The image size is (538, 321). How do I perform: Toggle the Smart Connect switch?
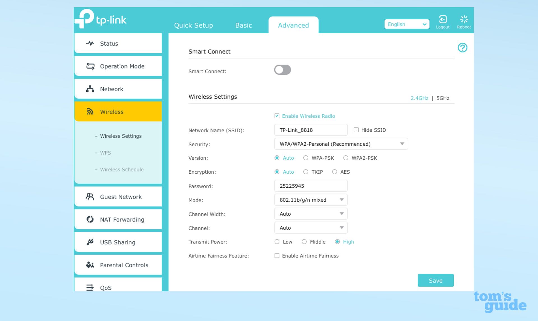pos(283,70)
